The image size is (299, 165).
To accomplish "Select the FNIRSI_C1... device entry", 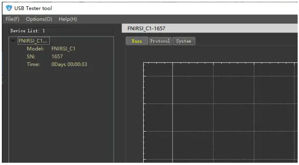I will coord(33,41).
